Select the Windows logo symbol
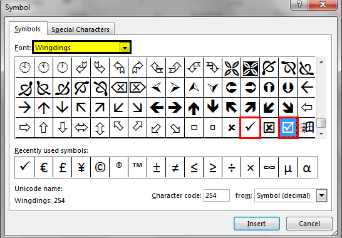 click(306, 128)
